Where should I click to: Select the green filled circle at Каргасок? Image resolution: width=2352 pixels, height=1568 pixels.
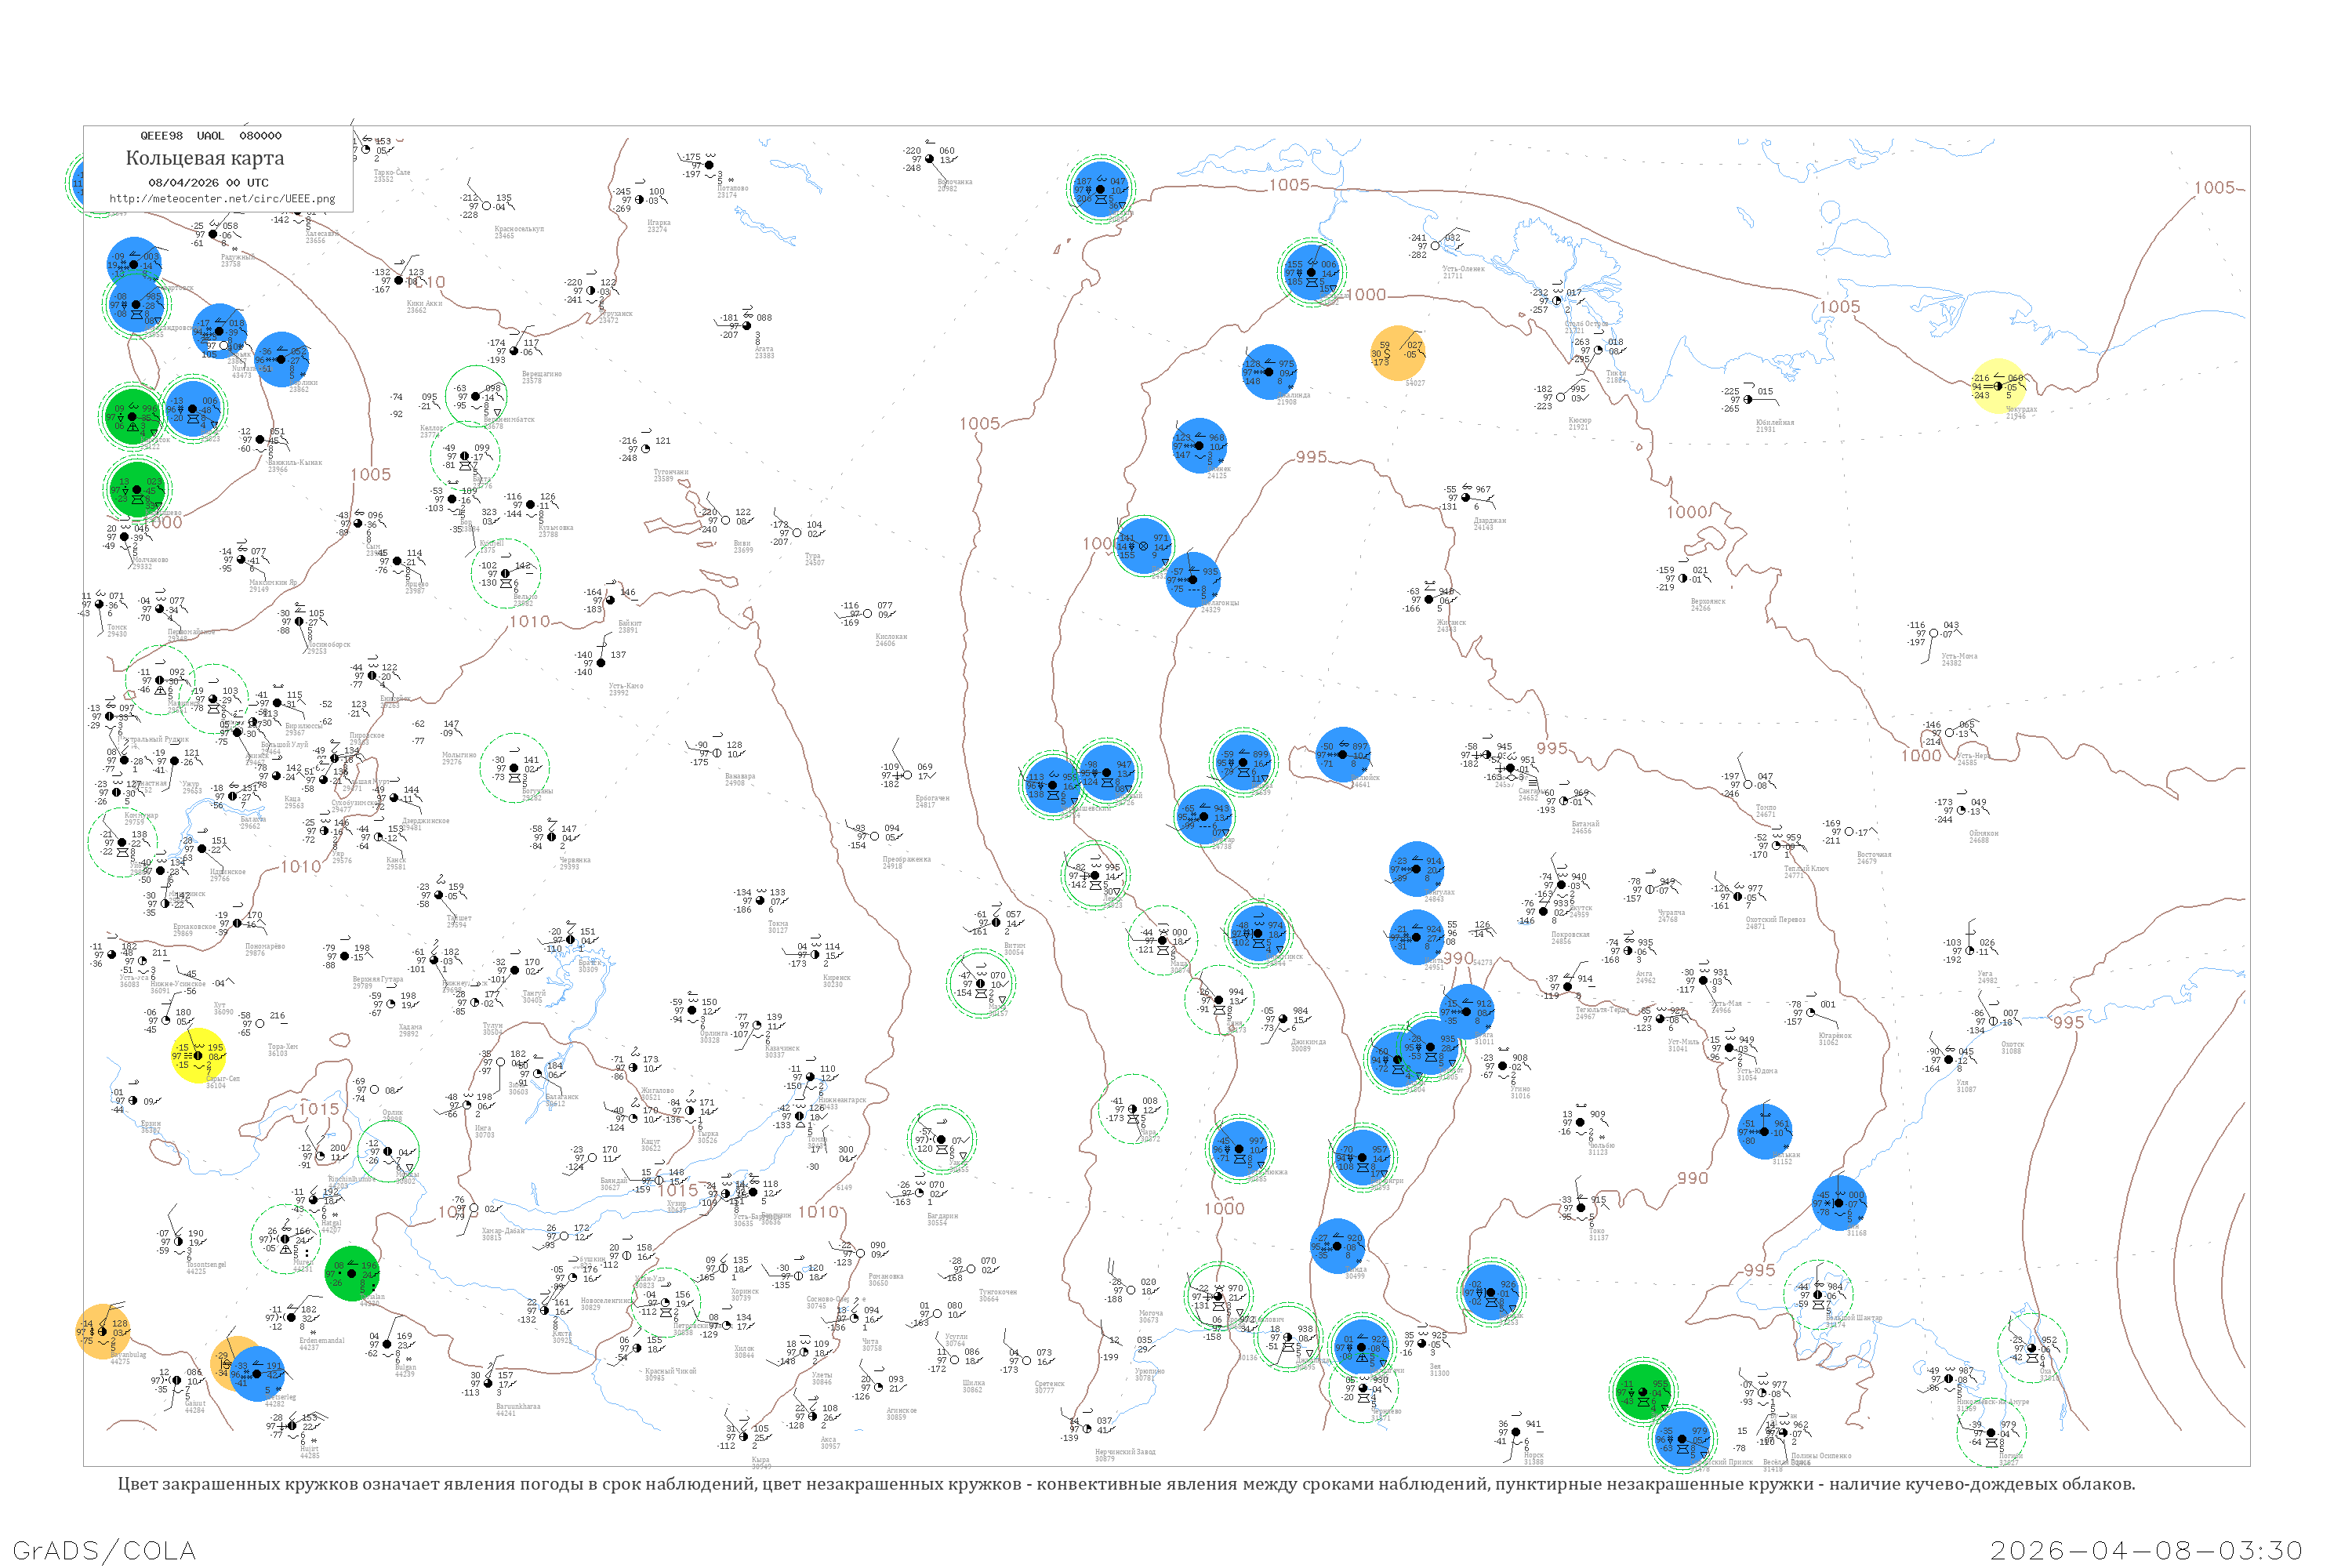pos(132,416)
